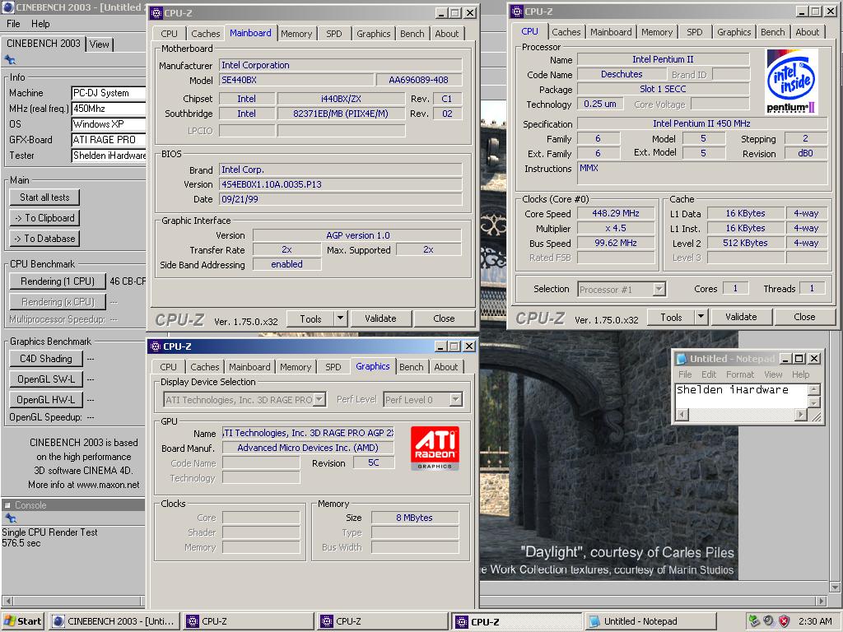The image size is (843, 632).
Task: Open the Notepad Format menu
Action: 740,374
